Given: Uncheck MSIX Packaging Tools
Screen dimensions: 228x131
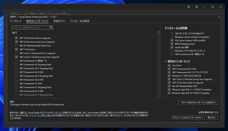Looking at the screenshot, I should 172,44.
